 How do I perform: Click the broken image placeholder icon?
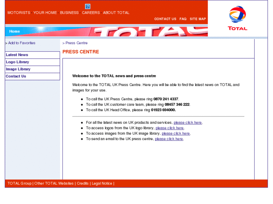tap(87, 7)
